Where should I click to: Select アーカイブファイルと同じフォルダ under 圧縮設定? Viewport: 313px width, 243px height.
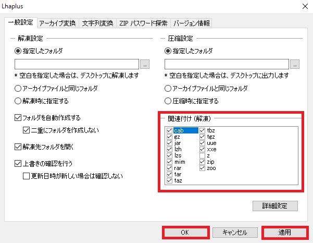(x=168, y=88)
